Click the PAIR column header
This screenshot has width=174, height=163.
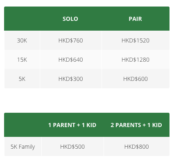coord(136,19)
